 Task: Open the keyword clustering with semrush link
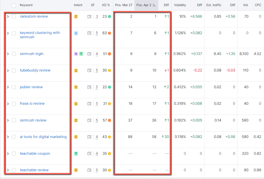point(40,35)
